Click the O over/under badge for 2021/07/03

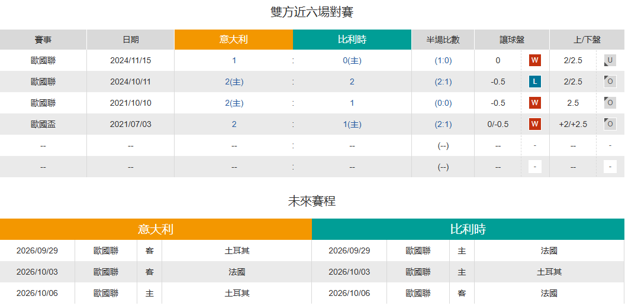pos(610,124)
